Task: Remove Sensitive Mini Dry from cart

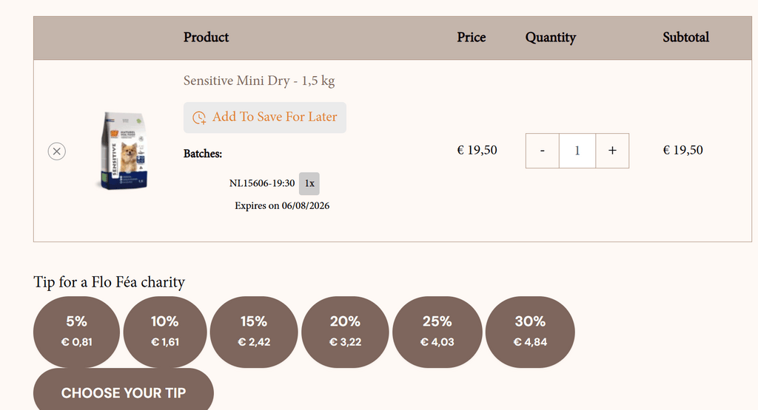Action: click(x=57, y=151)
